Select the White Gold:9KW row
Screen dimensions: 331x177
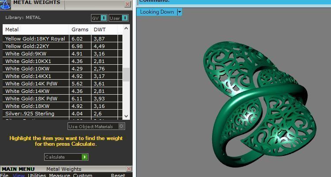click(62, 54)
